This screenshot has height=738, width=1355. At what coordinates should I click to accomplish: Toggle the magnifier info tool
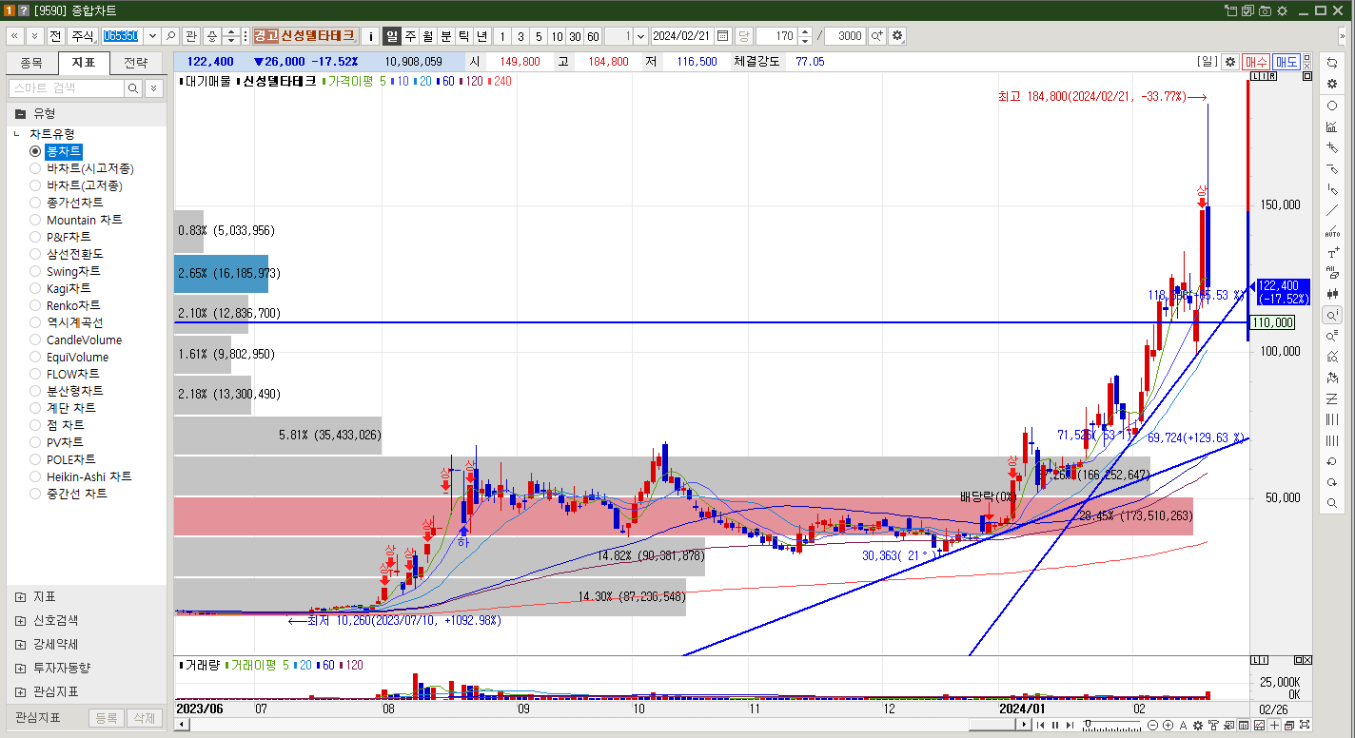pos(1332,315)
